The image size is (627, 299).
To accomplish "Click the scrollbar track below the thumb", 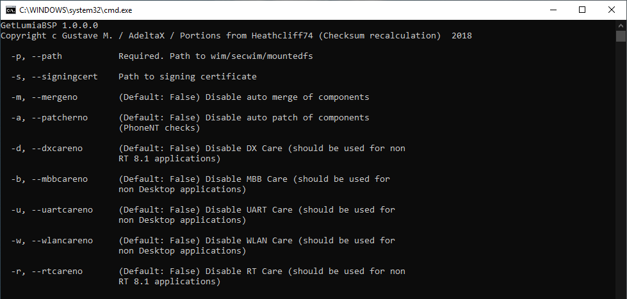I will (x=621, y=168).
